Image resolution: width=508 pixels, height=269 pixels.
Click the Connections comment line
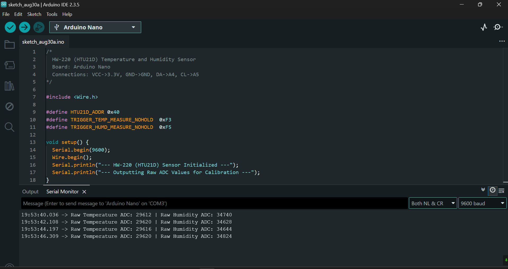click(126, 75)
